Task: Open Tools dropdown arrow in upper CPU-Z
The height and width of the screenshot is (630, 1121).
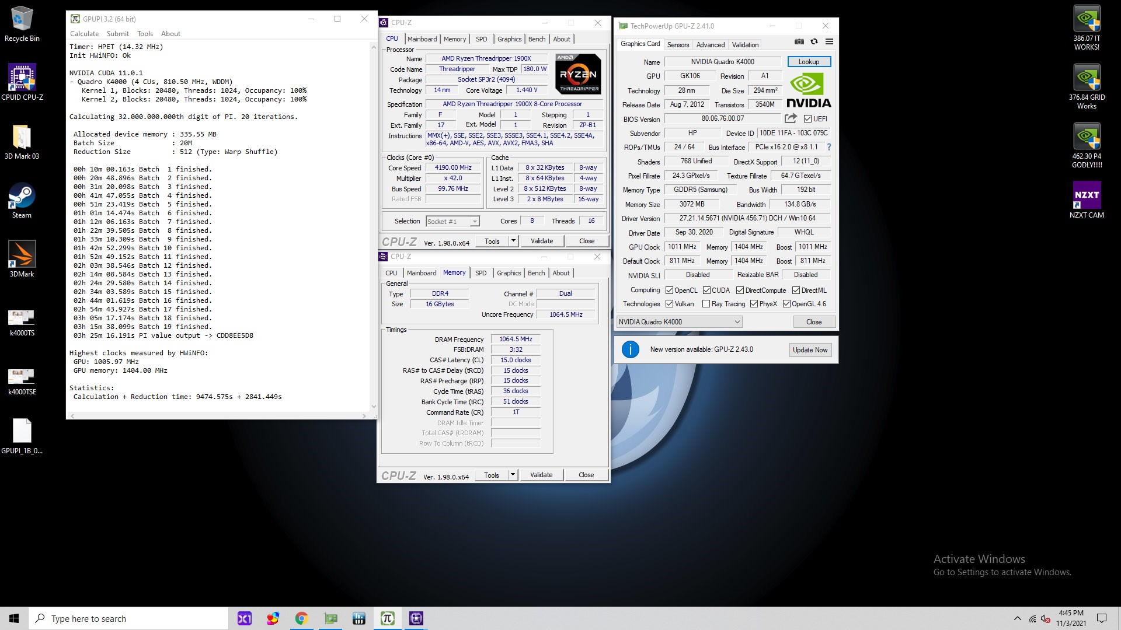Action: [x=513, y=241]
